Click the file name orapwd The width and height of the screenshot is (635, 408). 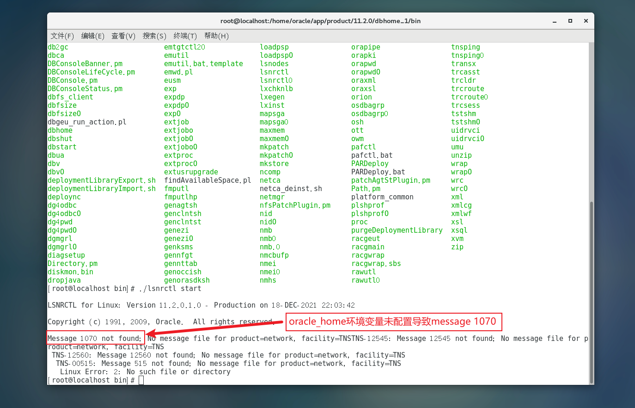(364, 64)
